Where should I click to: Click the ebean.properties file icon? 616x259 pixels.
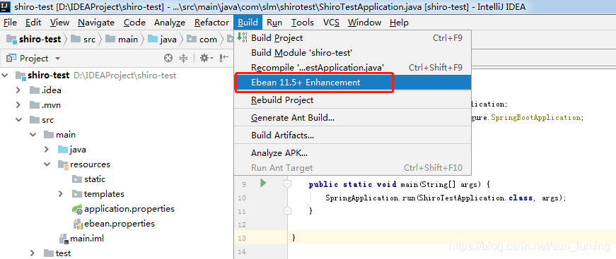77,224
